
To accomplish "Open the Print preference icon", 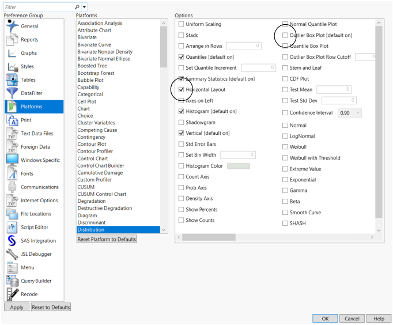I will pyautogui.click(x=12, y=120).
